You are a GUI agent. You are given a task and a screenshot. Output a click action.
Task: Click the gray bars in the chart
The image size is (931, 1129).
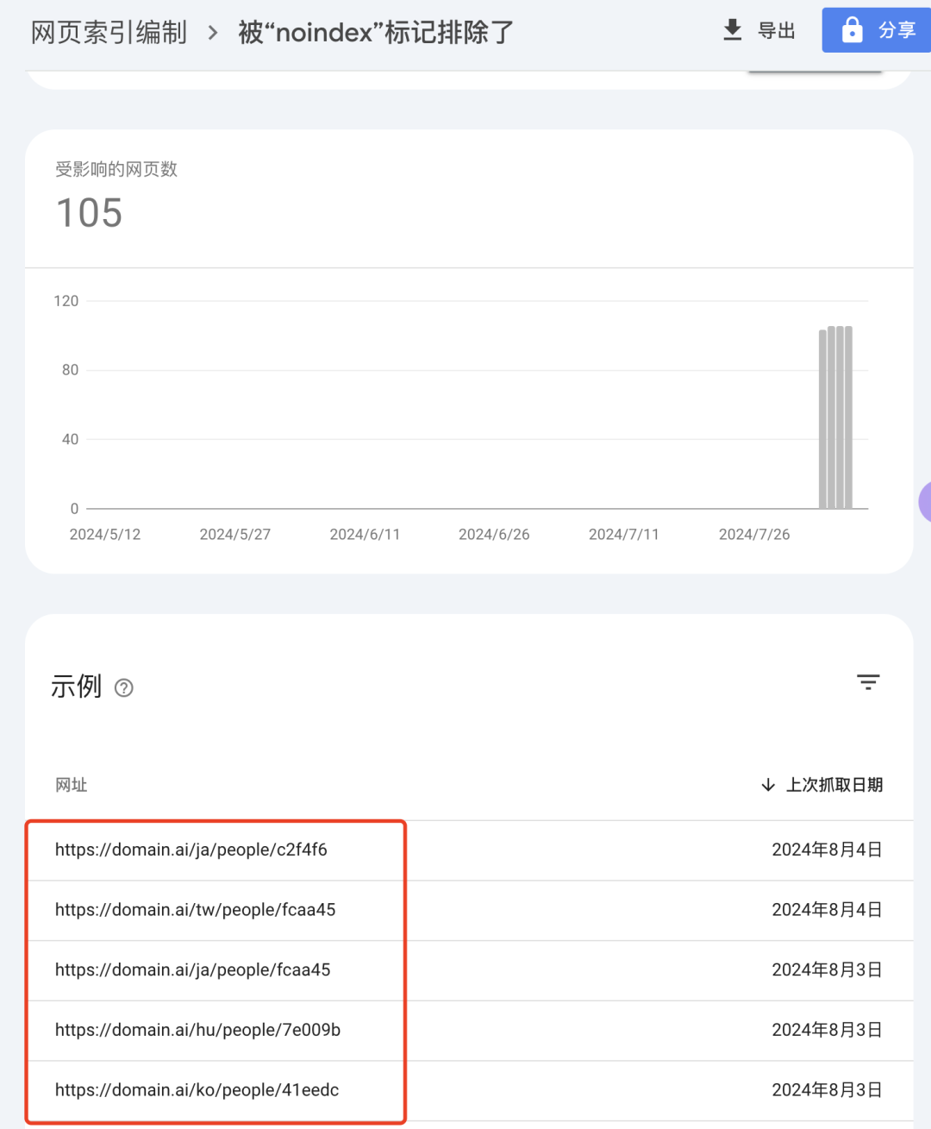[835, 418]
